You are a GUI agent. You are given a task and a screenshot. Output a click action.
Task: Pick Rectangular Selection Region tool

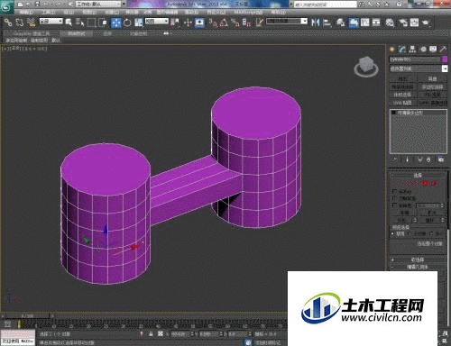(91, 23)
